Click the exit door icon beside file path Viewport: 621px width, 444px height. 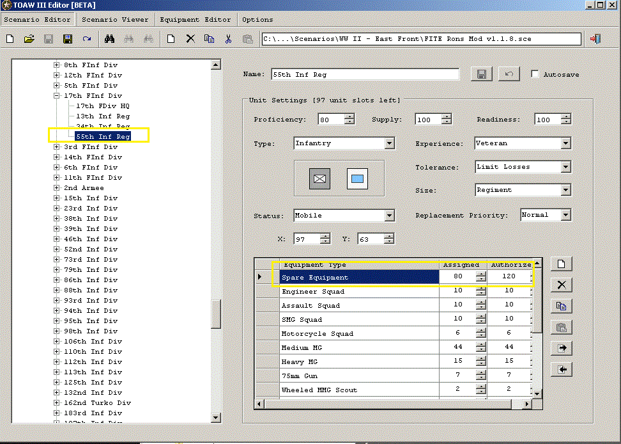click(x=595, y=39)
